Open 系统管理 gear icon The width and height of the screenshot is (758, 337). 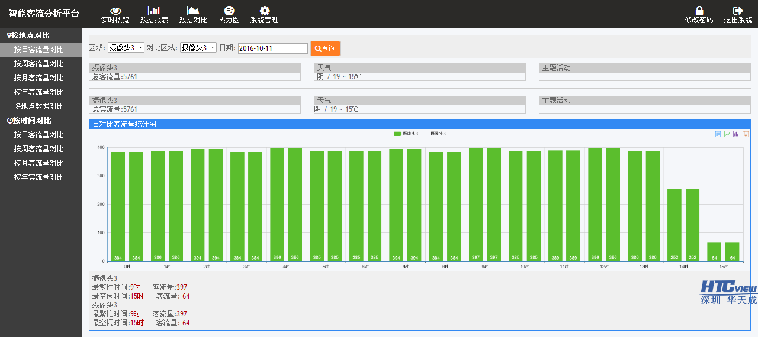[x=265, y=11]
